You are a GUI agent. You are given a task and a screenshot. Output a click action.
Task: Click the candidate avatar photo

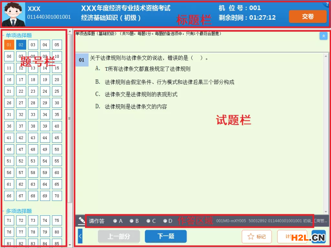tap(13, 14)
